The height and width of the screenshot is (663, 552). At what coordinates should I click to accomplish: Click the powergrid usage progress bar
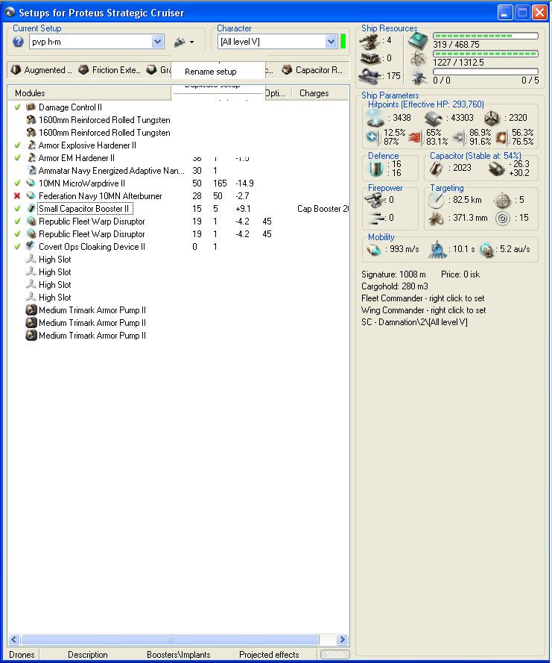point(486,54)
